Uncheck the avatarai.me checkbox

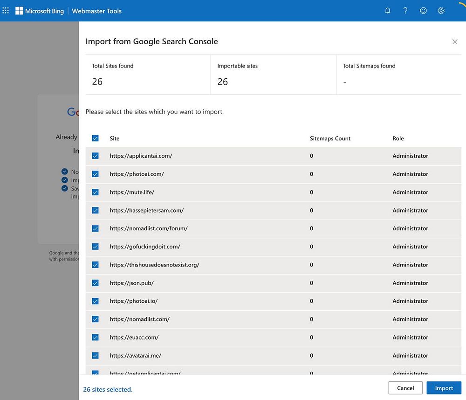[96, 355]
